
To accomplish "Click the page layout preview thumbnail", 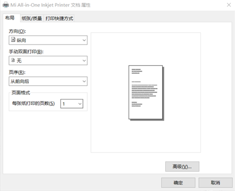I will pos(146,93).
